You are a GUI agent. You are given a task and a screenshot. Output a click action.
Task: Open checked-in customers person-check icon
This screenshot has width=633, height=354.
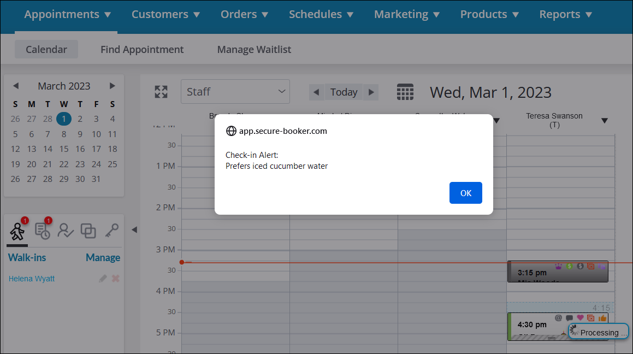coord(66,231)
